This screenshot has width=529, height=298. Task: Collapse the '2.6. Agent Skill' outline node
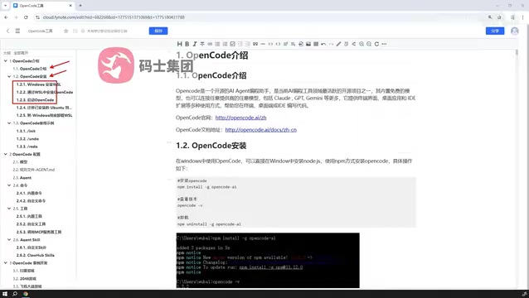[x=9, y=240]
